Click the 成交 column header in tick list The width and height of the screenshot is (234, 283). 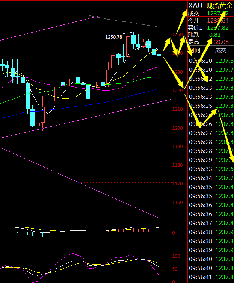click(220, 50)
